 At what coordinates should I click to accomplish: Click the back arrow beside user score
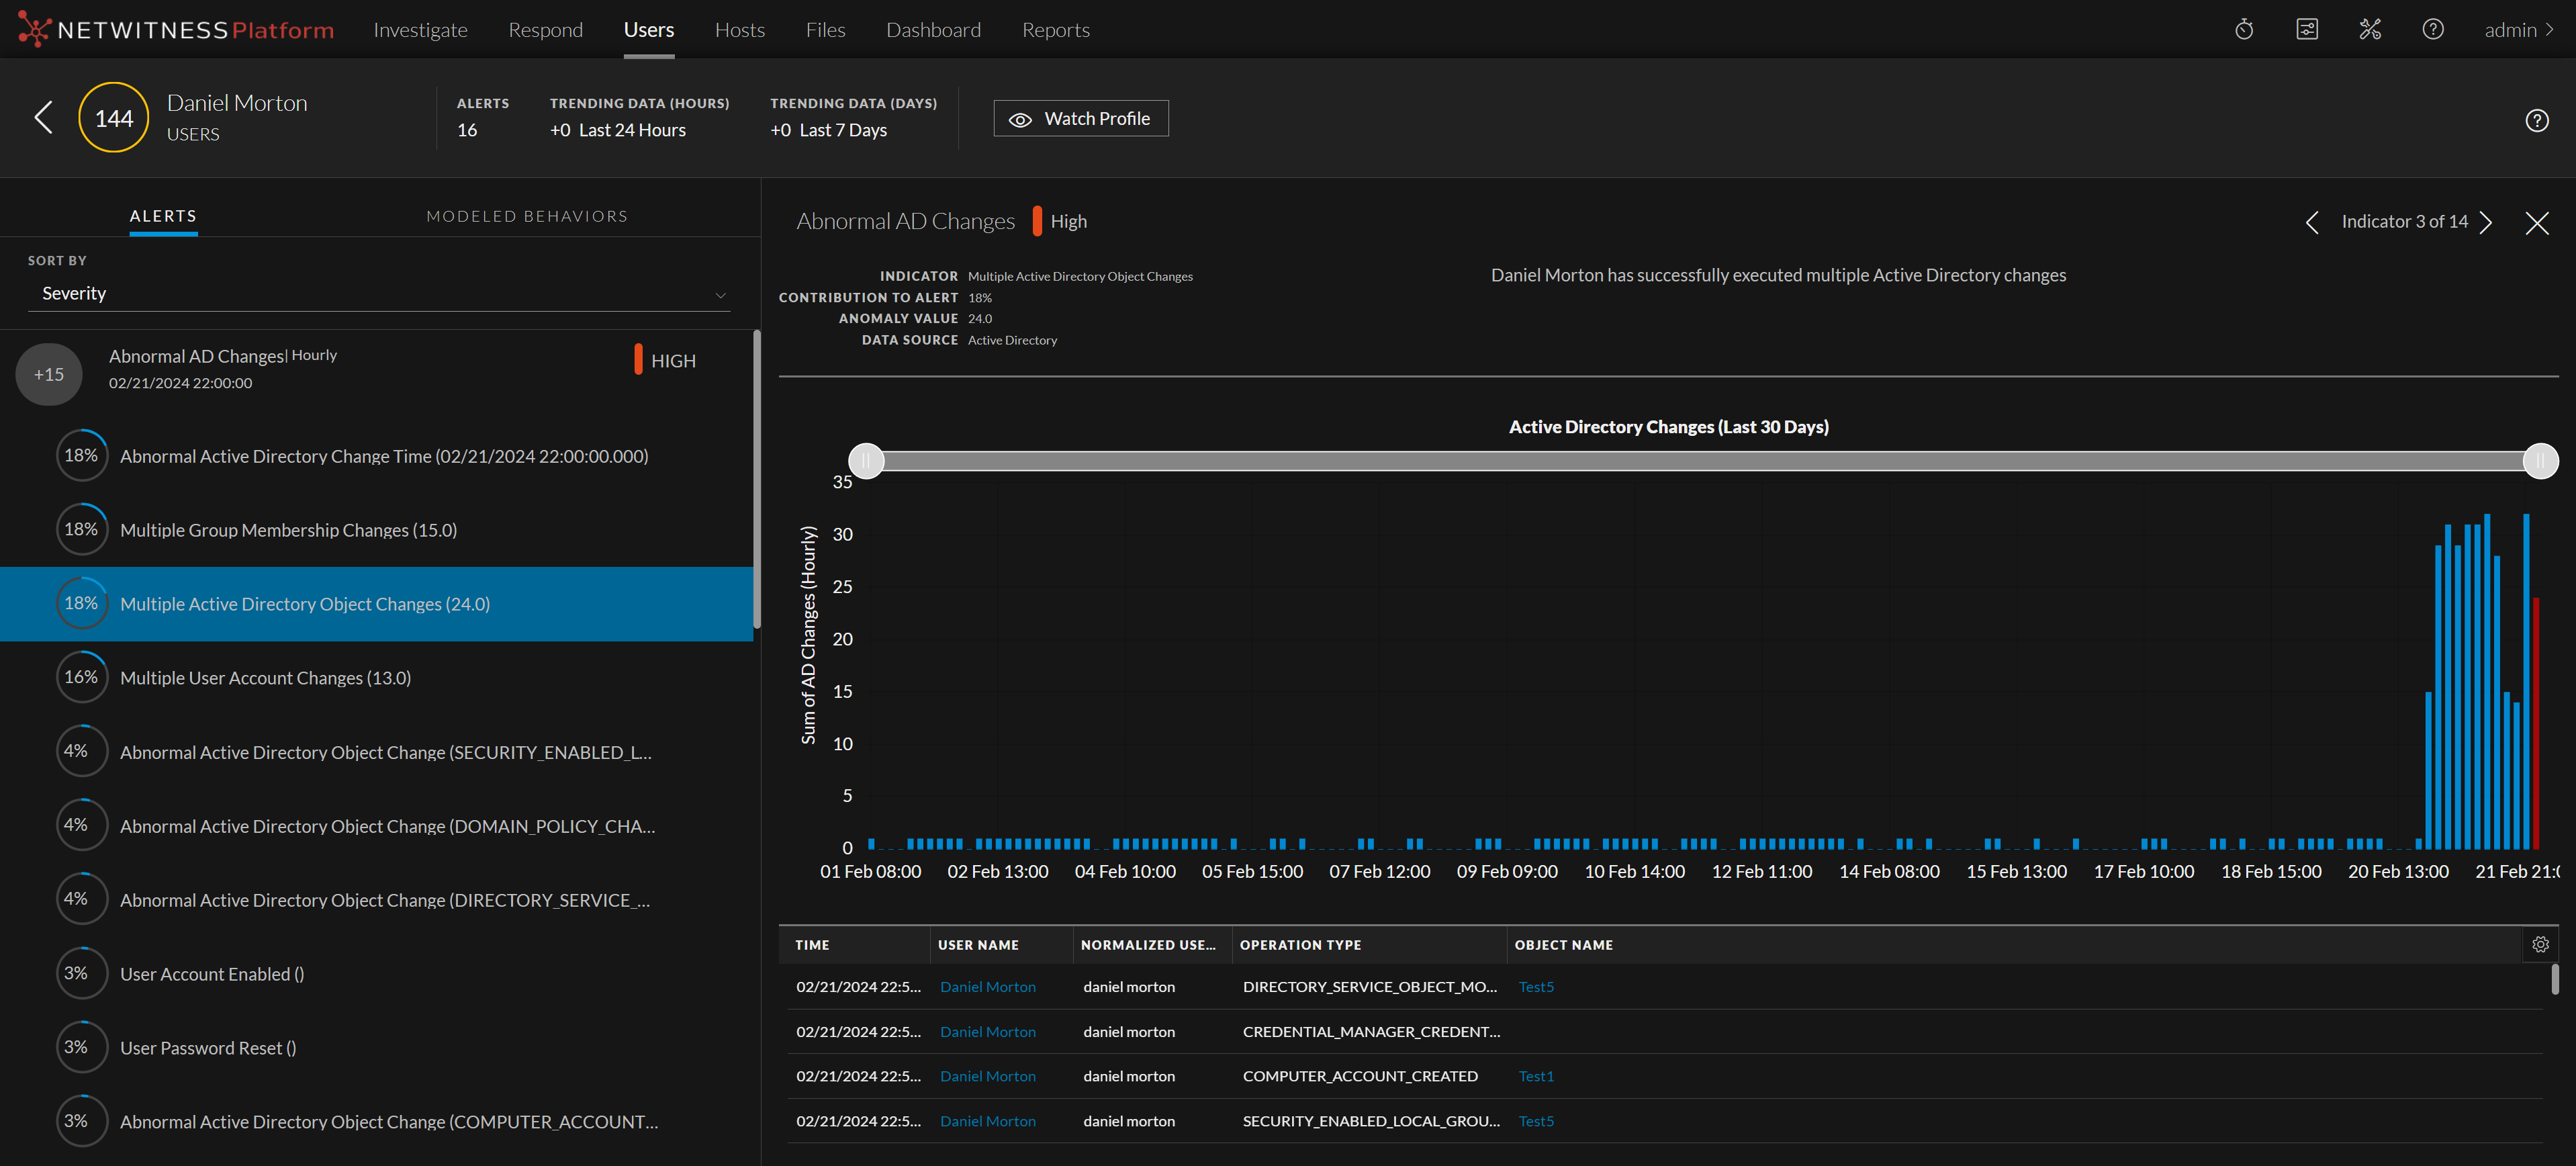pyautogui.click(x=42, y=117)
